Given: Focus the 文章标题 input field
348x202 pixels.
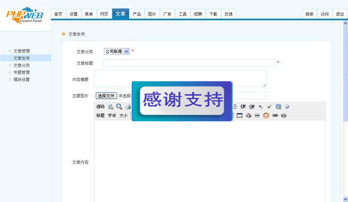Looking at the screenshot, I should pos(190,63).
